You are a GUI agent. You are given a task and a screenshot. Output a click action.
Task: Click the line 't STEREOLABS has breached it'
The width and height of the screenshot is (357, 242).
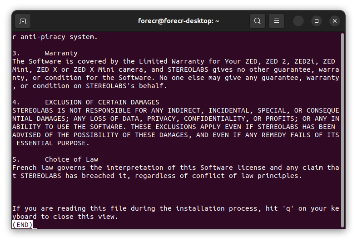[157, 176]
